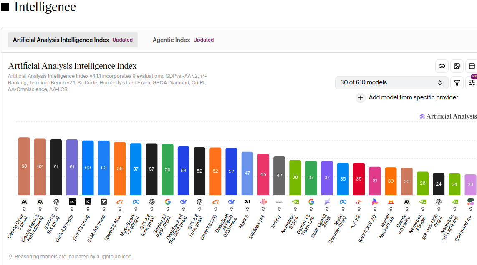The height and width of the screenshot is (265, 477).
Task: Switch to table view icon
Action: click(x=472, y=66)
